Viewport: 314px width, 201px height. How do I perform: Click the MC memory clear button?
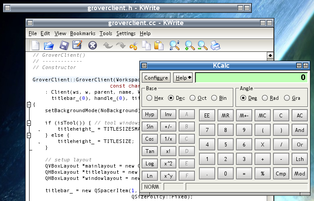(262, 116)
